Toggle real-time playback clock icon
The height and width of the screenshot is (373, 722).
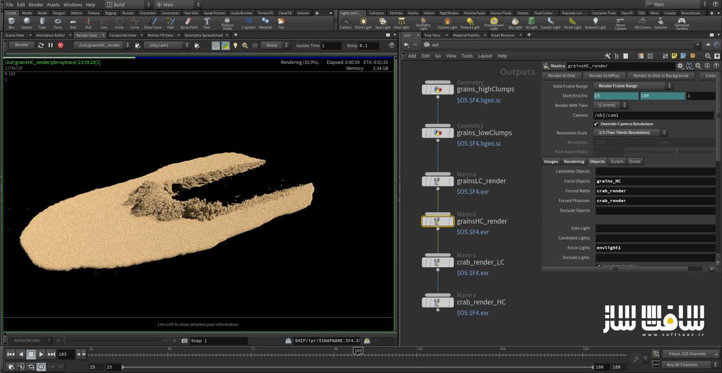pyautogui.click(x=41, y=367)
